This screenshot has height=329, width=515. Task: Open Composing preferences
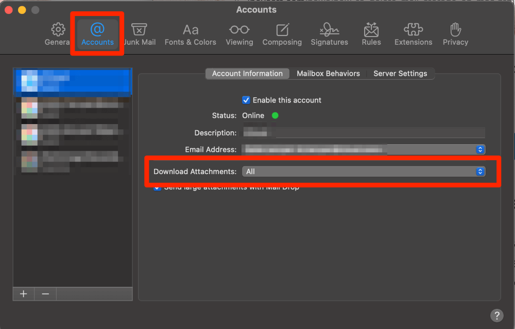[282, 34]
